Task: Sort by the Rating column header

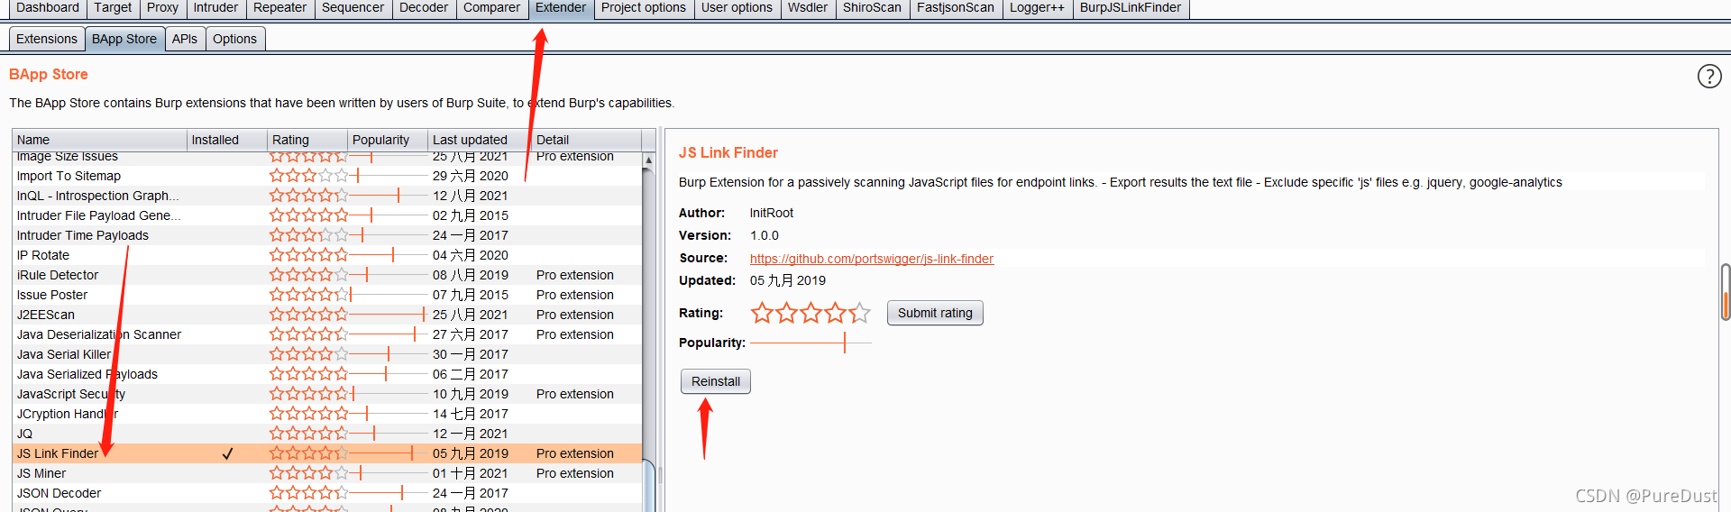Action: [307, 140]
